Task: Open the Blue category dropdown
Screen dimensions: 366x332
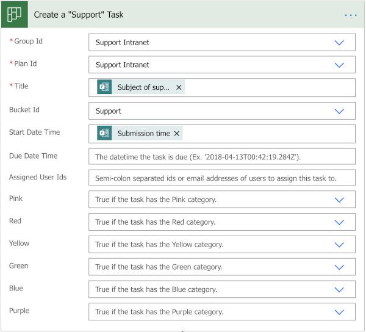Action: 339,289
